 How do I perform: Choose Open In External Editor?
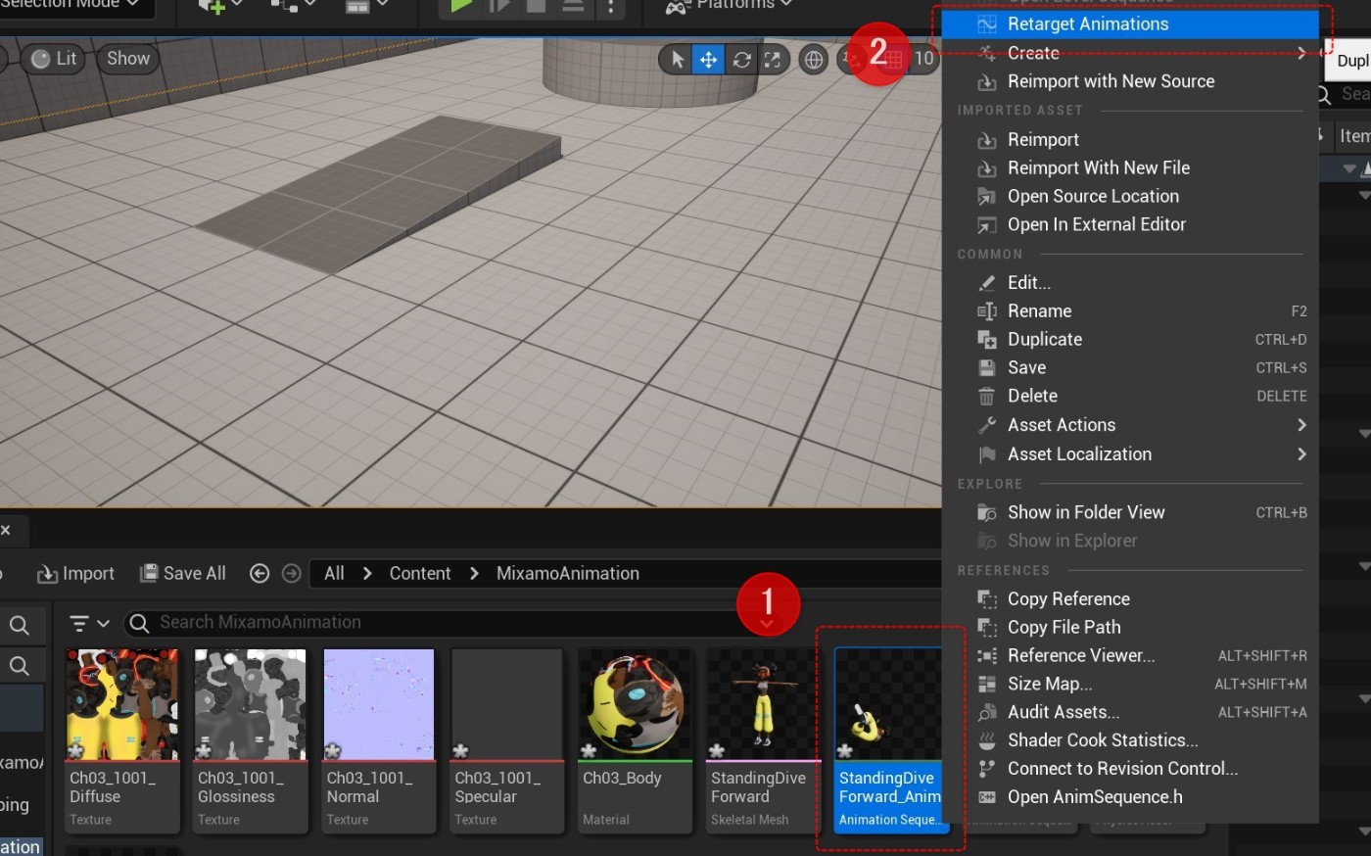pos(1130,224)
